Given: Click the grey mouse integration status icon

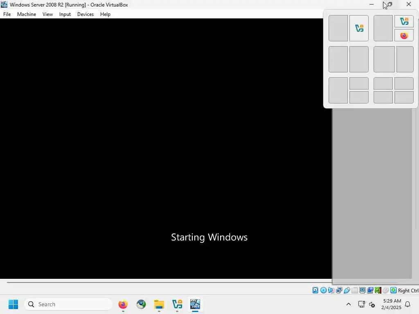Looking at the screenshot, I should [x=385, y=290].
